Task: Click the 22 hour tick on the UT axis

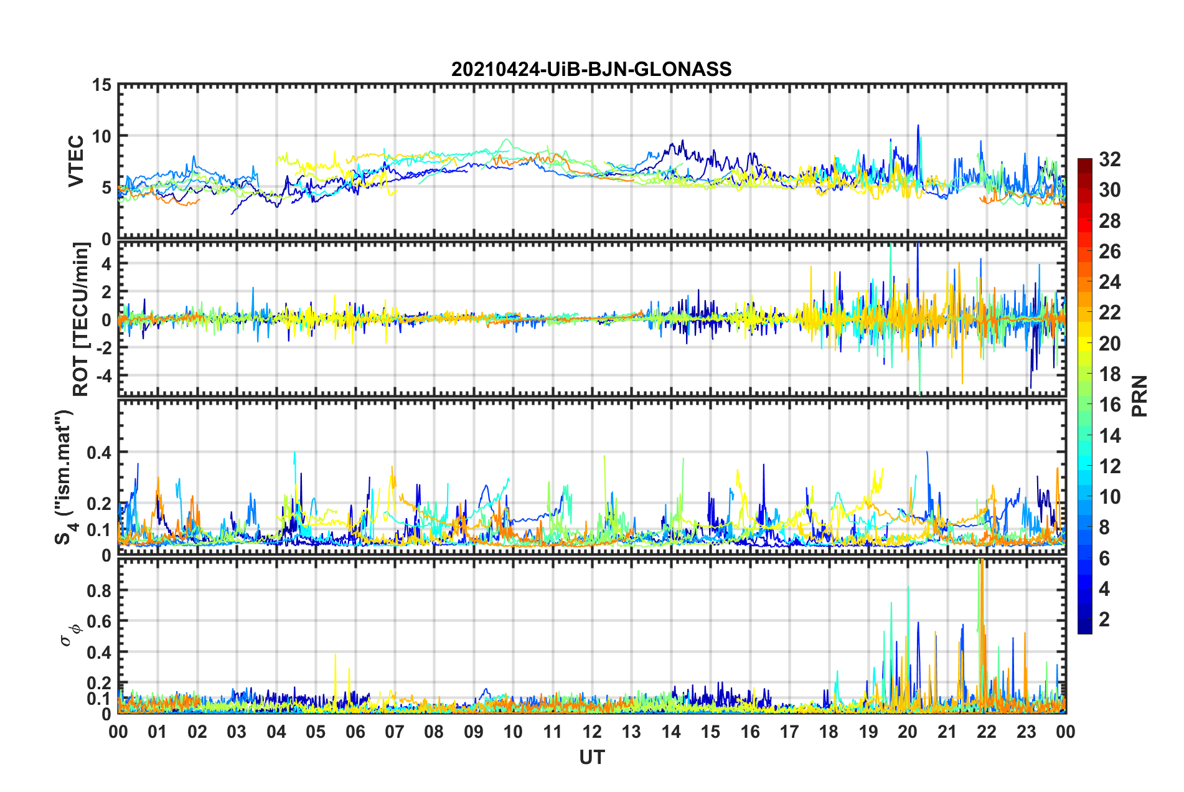Action: (x=987, y=732)
